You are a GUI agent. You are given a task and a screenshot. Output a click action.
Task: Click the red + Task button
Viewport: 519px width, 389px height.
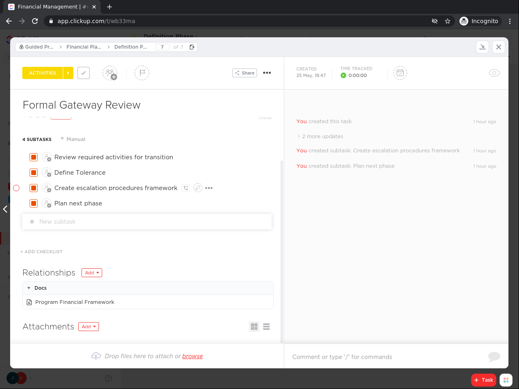tap(484, 380)
